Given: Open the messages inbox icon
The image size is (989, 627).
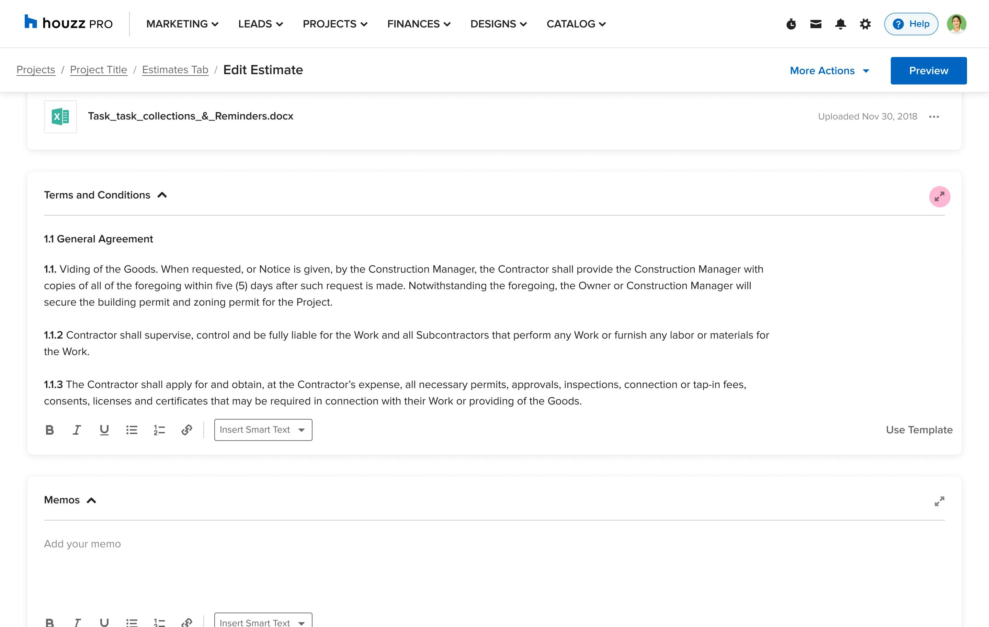Looking at the screenshot, I should pos(815,24).
